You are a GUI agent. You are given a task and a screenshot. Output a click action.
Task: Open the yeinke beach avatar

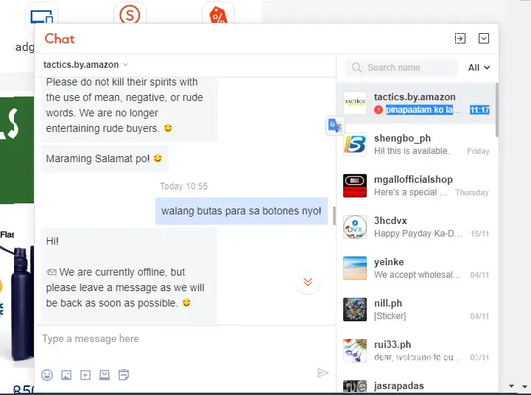355,268
